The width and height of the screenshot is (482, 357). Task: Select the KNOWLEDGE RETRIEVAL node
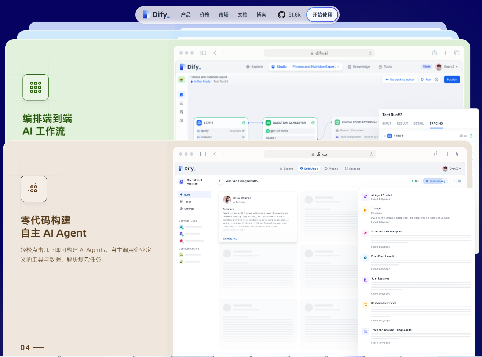[x=356, y=129]
